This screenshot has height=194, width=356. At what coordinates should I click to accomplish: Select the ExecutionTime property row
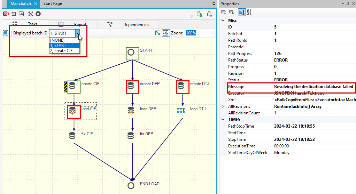pos(292,146)
